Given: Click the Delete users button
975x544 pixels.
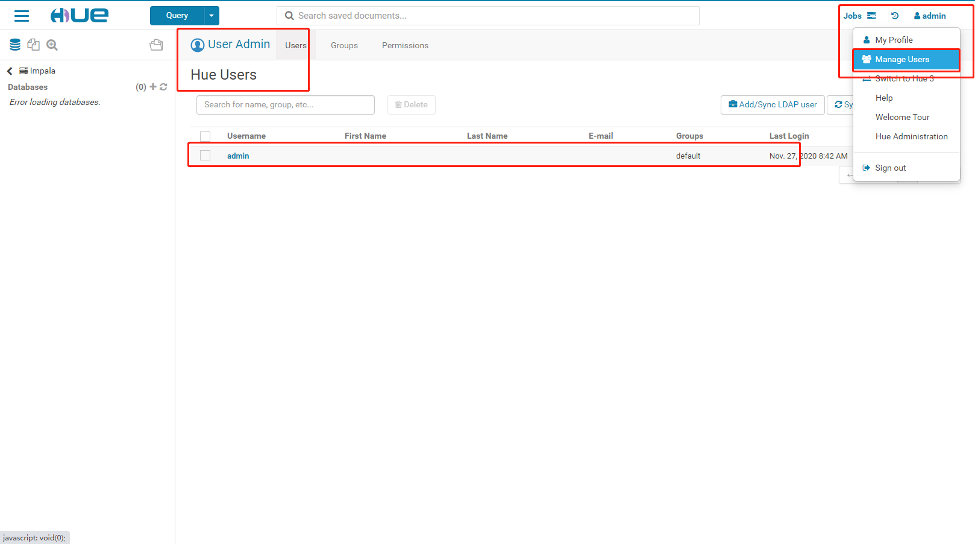Looking at the screenshot, I should coord(412,104).
